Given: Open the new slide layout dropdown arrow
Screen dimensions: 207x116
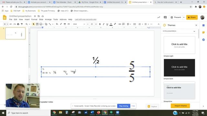Looking at the screenshot, I should coord(7,24).
